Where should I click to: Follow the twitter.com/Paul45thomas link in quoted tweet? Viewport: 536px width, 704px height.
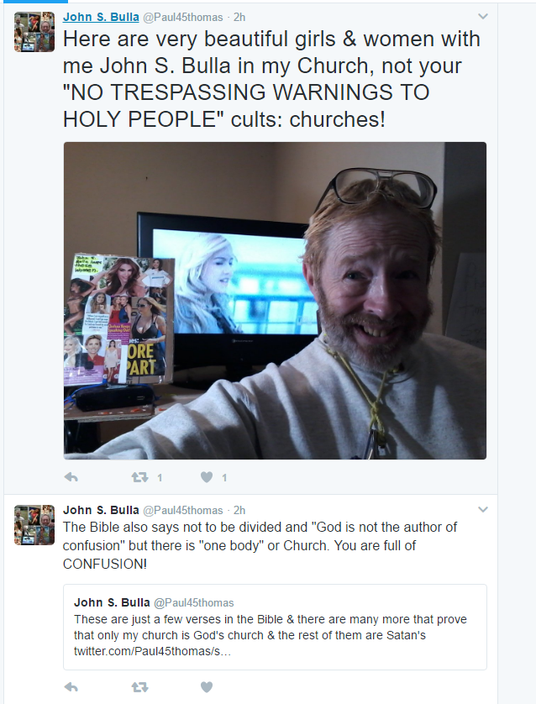tap(152, 651)
